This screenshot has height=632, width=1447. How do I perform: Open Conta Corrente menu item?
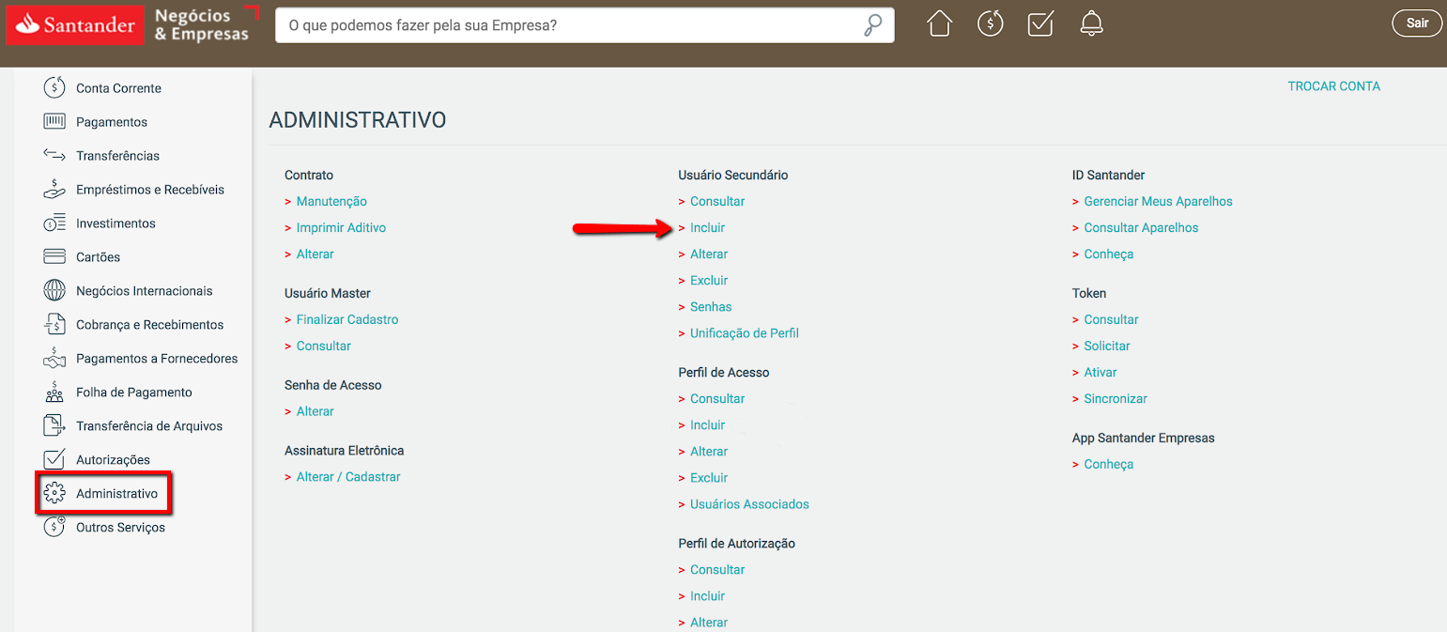coord(118,88)
